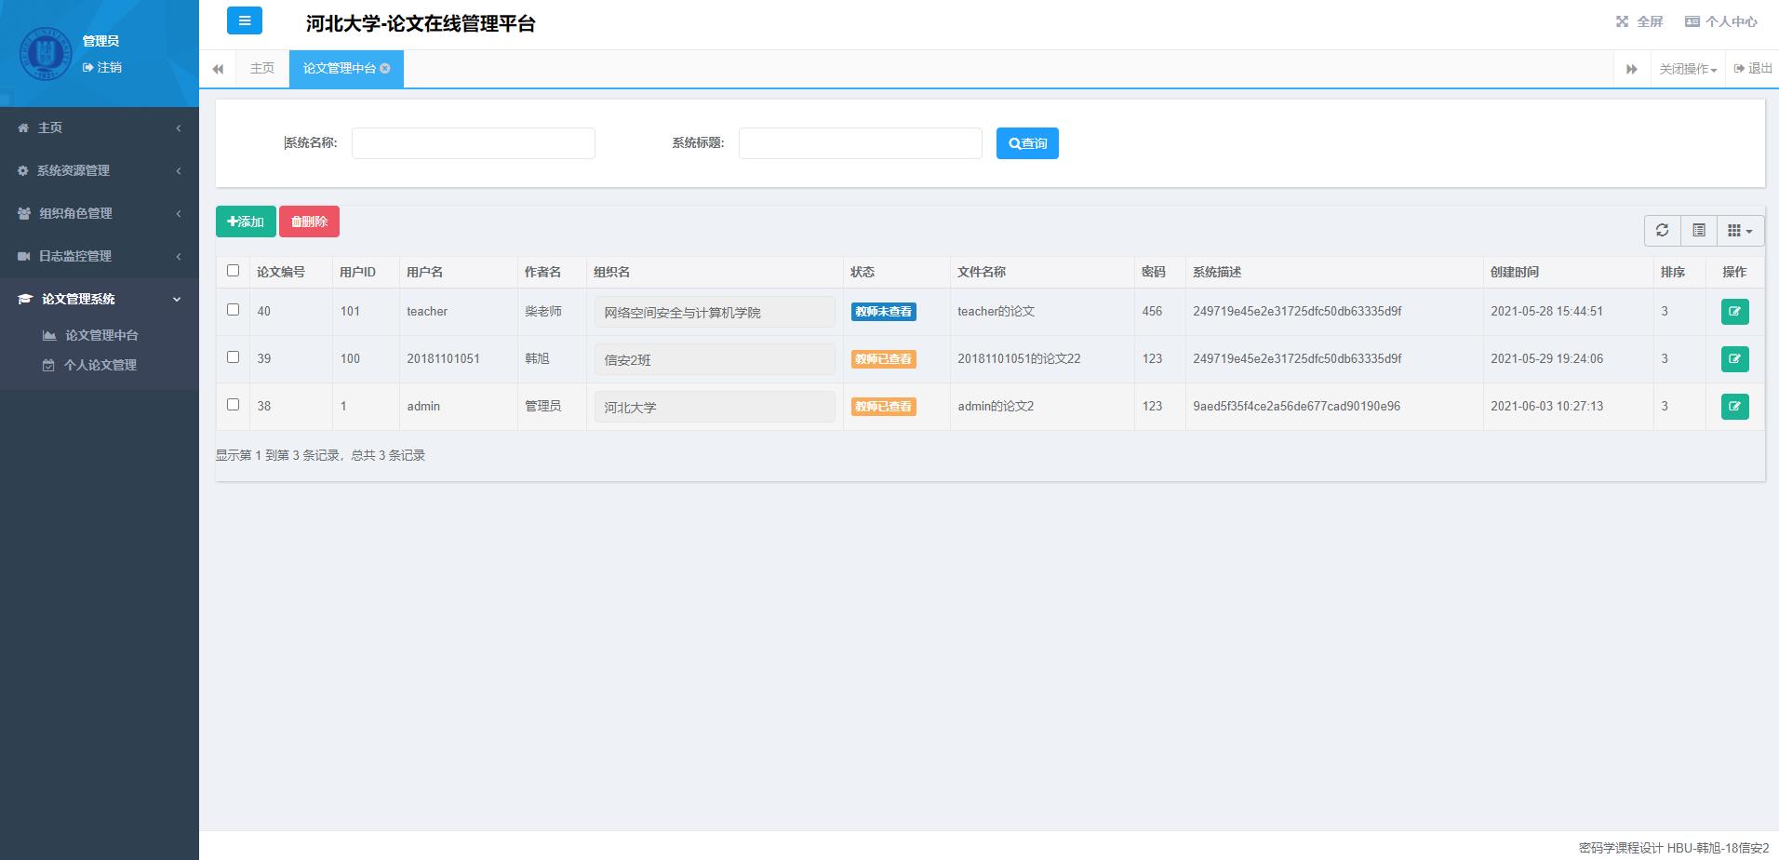Toggle the select-all header checkbox
This screenshot has height=860, width=1779.
[233, 271]
